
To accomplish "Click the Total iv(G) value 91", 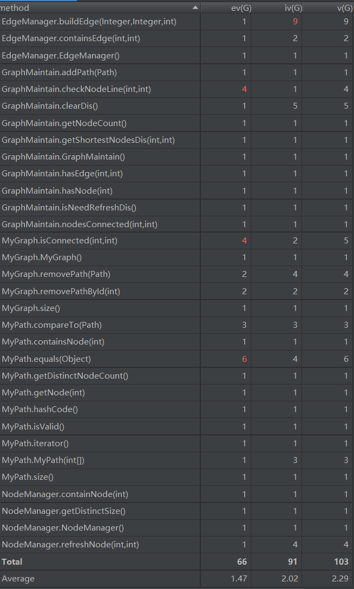I will pos(293,561).
